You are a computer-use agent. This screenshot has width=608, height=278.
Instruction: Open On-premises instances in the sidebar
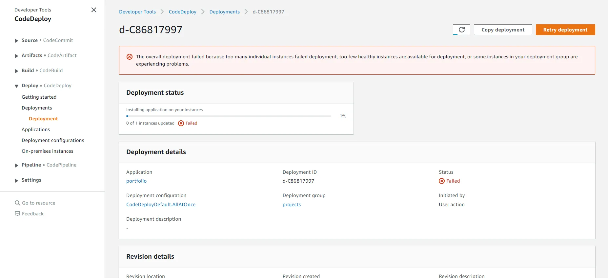click(48, 151)
